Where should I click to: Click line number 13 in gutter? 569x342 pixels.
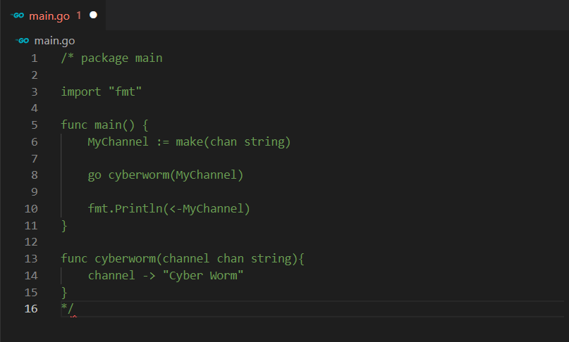pyautogui.click(x=32, y=258)
